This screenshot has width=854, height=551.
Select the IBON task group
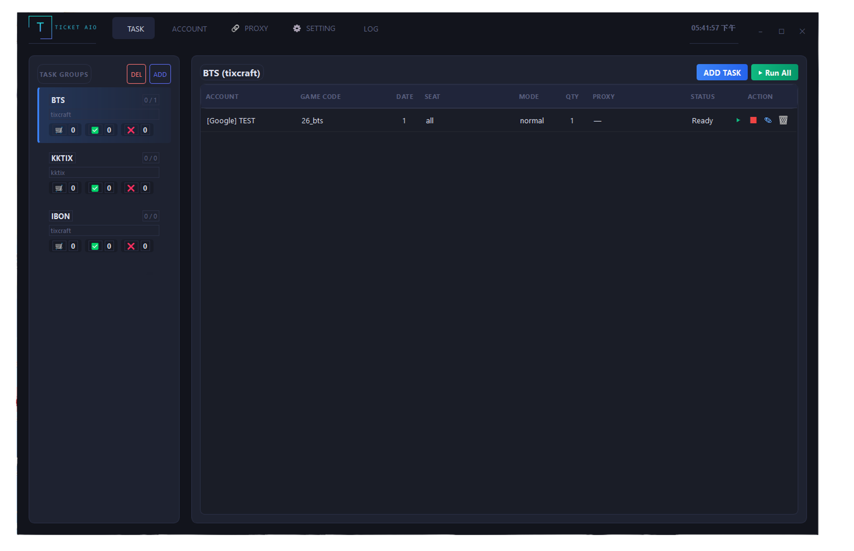coord(104,231)
